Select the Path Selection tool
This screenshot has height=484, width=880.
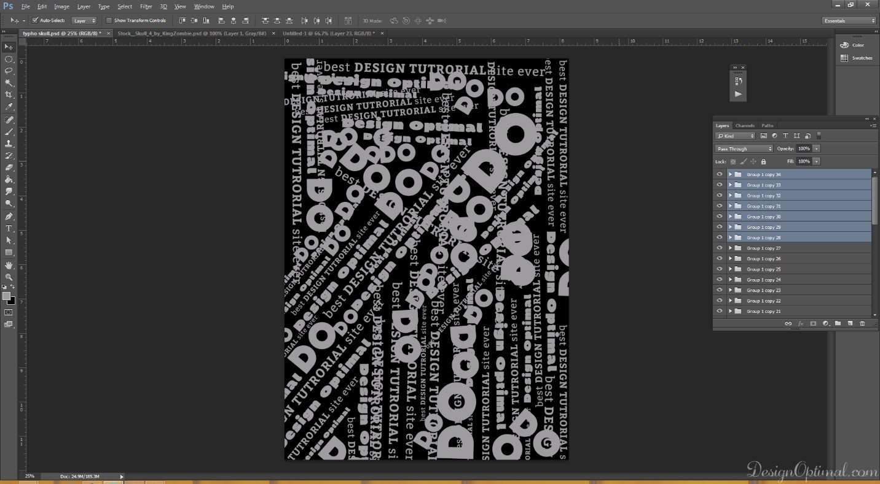(x=9, y=240)
